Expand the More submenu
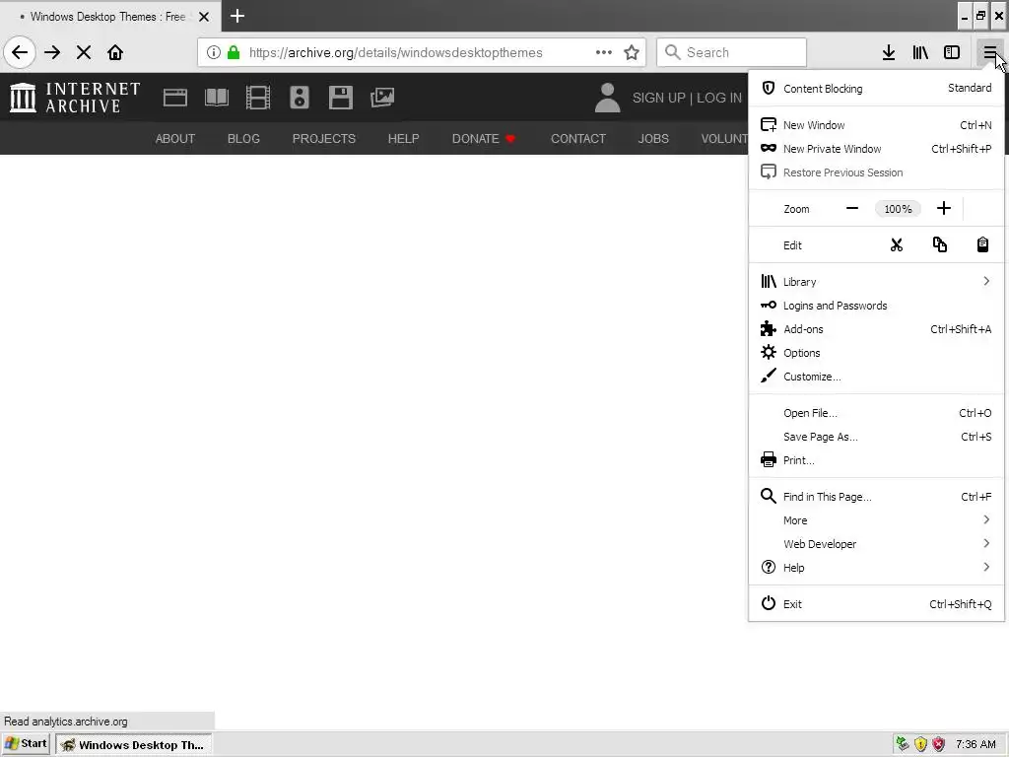This screenshot has height=757, width=1009. (876, 520)
